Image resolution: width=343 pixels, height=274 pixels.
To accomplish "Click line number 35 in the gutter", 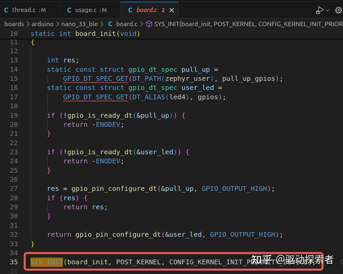I will tap(14, 262).
